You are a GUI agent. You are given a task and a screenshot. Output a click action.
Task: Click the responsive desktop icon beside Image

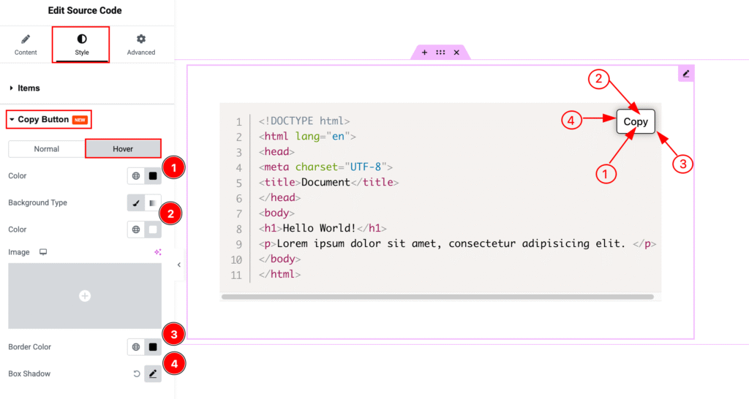43,252
